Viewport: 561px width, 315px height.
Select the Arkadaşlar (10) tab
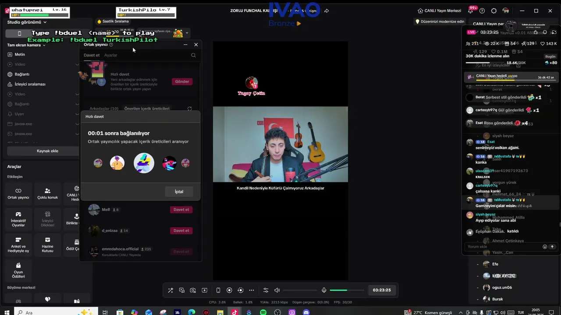[104, 108]
